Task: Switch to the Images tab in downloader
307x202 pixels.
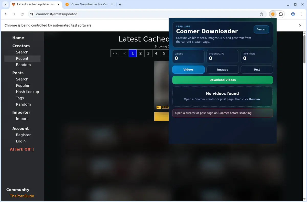Action: pyautogui.click(x=223, y=70)
